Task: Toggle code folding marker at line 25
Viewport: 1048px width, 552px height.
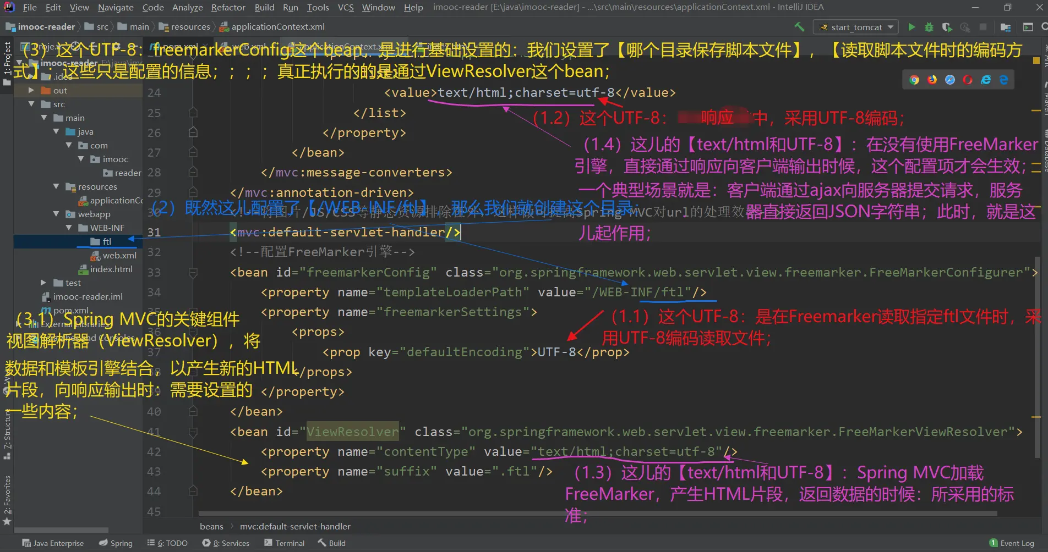Action: click(193, 113)
